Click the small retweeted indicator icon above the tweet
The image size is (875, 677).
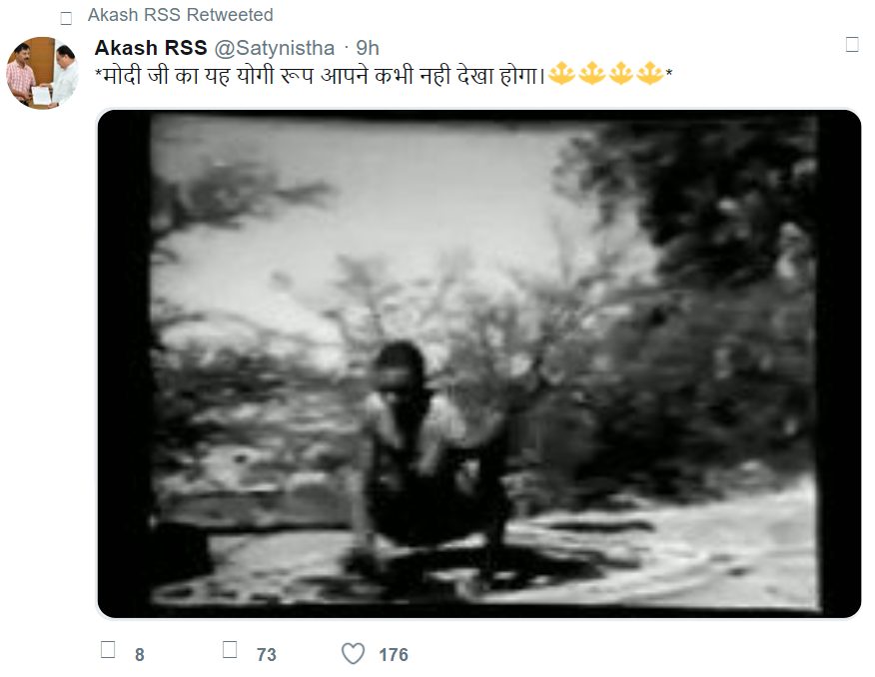(x=66, y=18)
